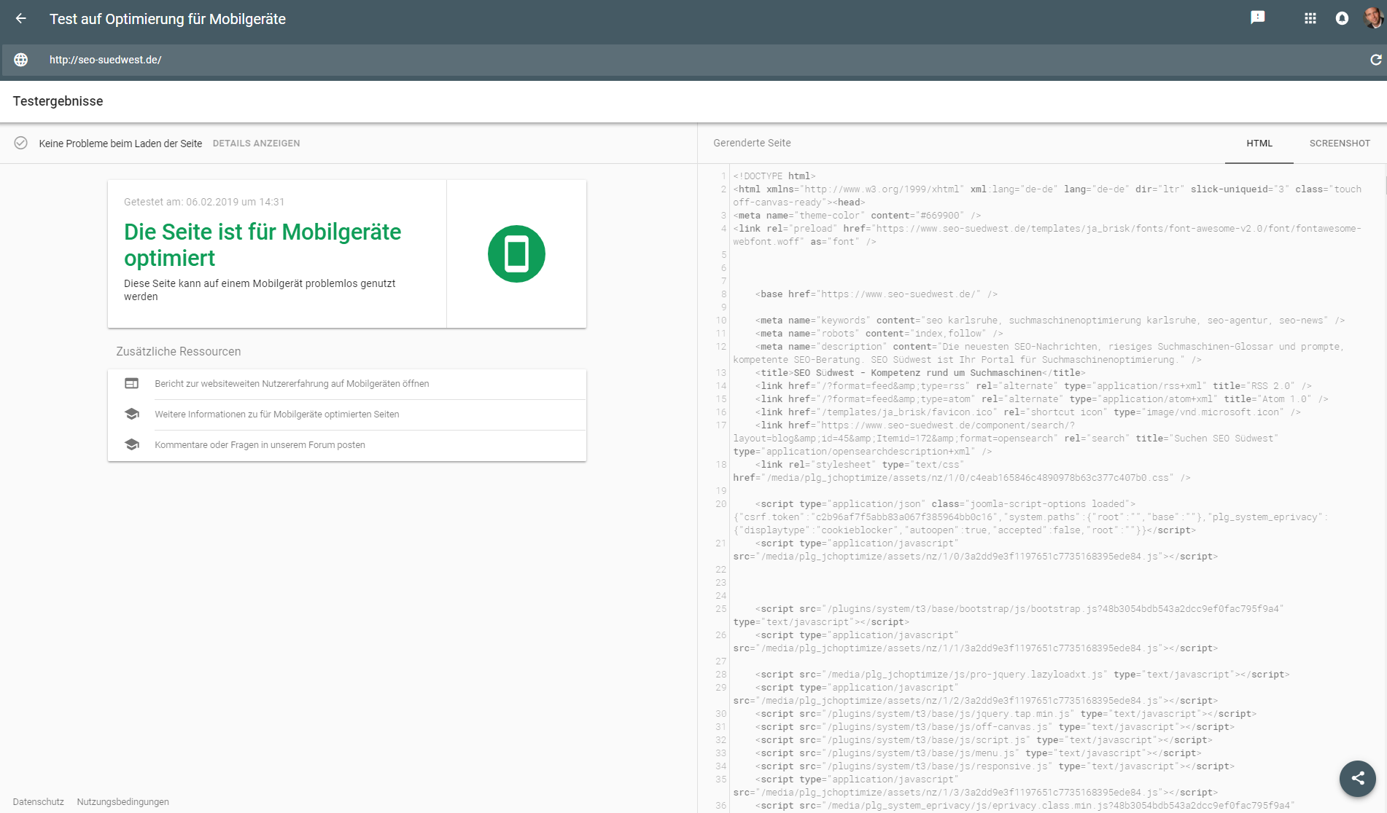The width and height of the screenshot is (1387, 813).
Task: Open Bericht zur websiteweiten Nutzererfahrung link
Action: pos(292,383)
